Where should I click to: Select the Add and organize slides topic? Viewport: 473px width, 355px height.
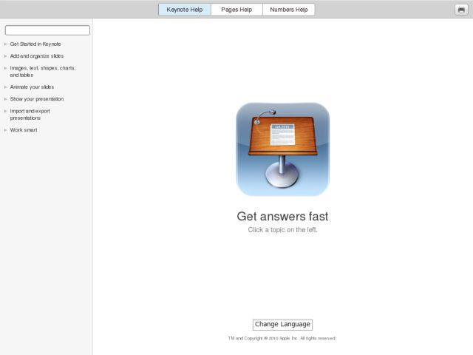(x=37, y=56)
